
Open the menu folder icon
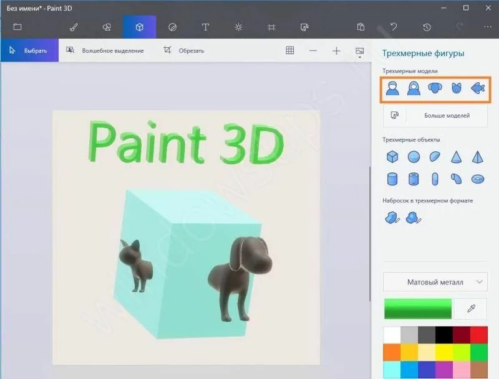click(17, 27)
